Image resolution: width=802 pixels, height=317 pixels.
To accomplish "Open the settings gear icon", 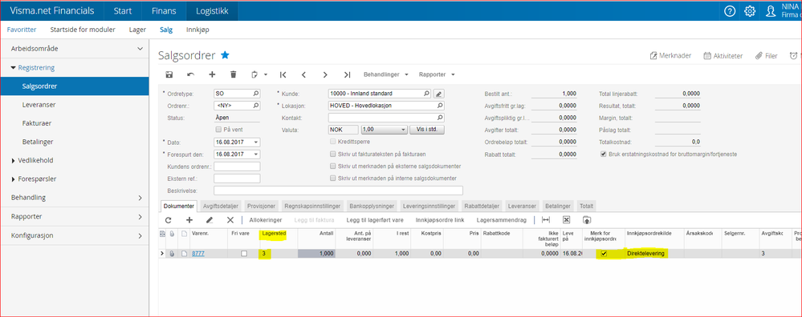I will tap(749, 10).
